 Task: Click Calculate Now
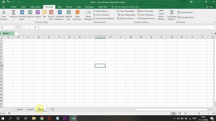[x=185, y=12]
